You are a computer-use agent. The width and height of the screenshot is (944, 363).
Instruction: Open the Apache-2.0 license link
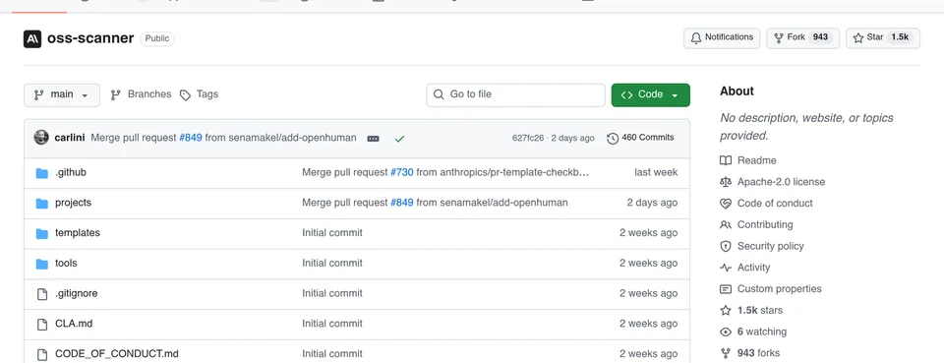[x=773, y=182]
